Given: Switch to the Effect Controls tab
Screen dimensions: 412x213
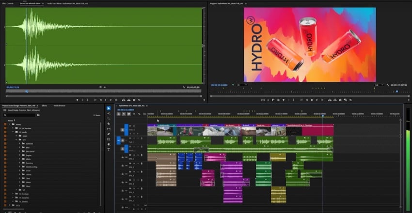Looking at the screenshot, I should click(x=8, y=4).
